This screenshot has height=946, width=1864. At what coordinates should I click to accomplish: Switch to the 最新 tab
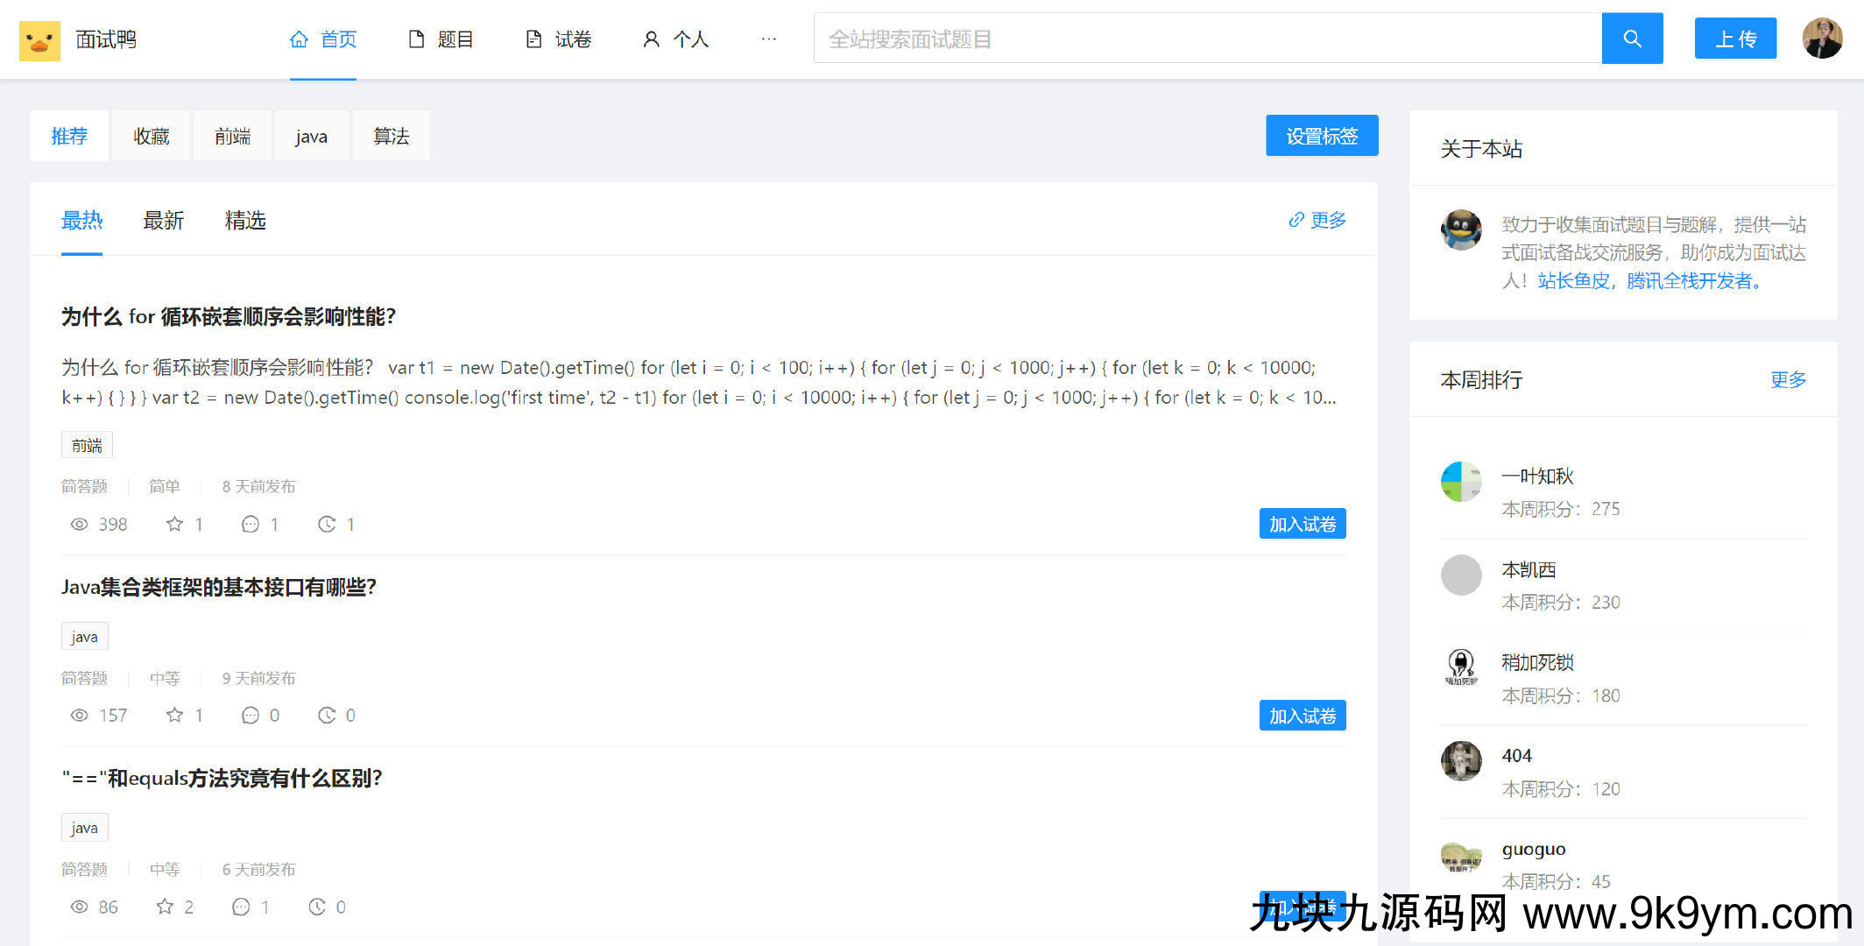tap(163, 221)
